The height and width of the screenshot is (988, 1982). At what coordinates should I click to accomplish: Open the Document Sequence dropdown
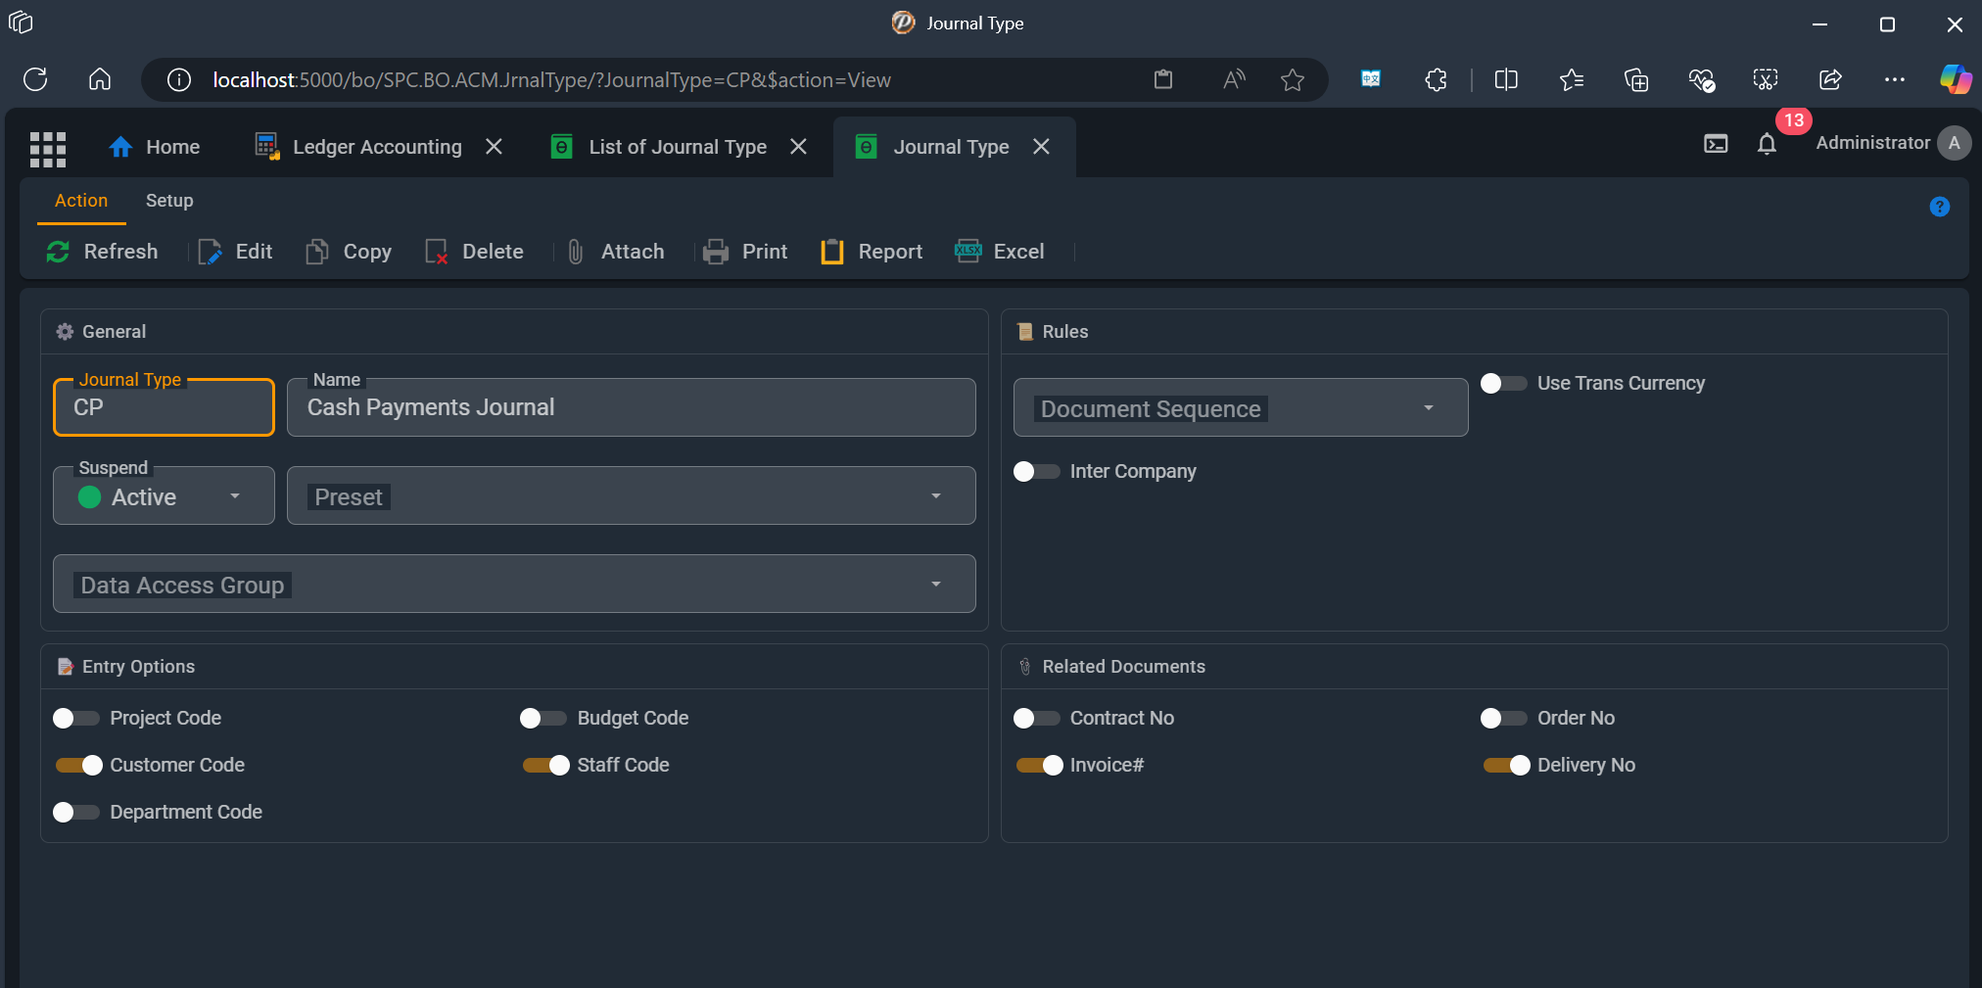(x=1241, y=407)
